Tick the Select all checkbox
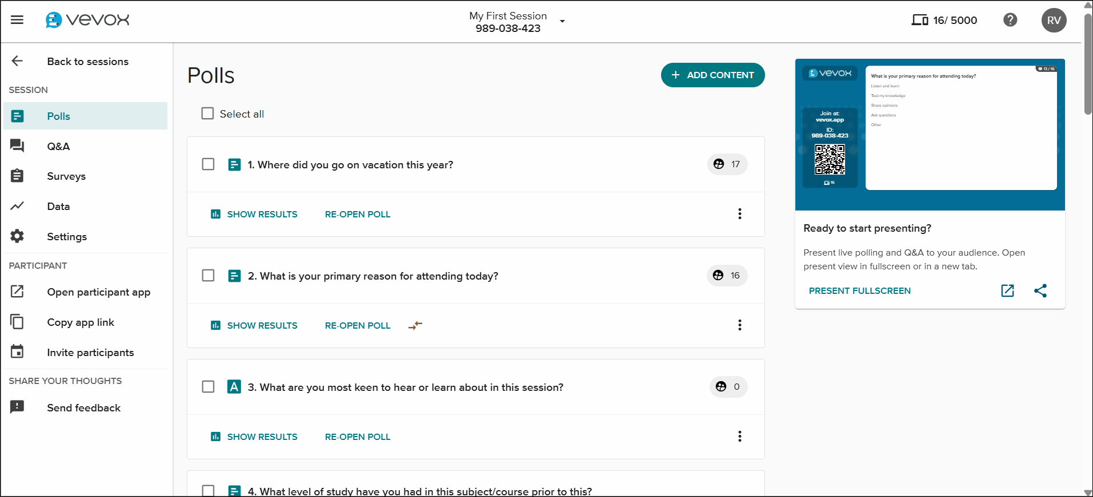1093x497 pixels. (x=207, y=114)
